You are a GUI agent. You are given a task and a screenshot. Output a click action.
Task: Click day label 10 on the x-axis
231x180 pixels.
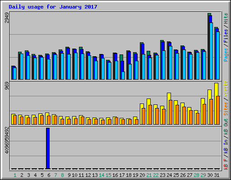point(74,175)
